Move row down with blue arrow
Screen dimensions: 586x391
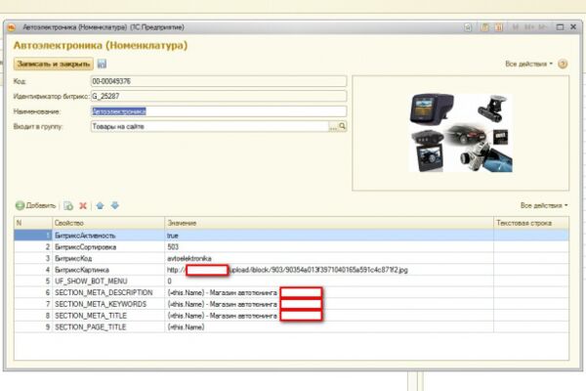115,205
